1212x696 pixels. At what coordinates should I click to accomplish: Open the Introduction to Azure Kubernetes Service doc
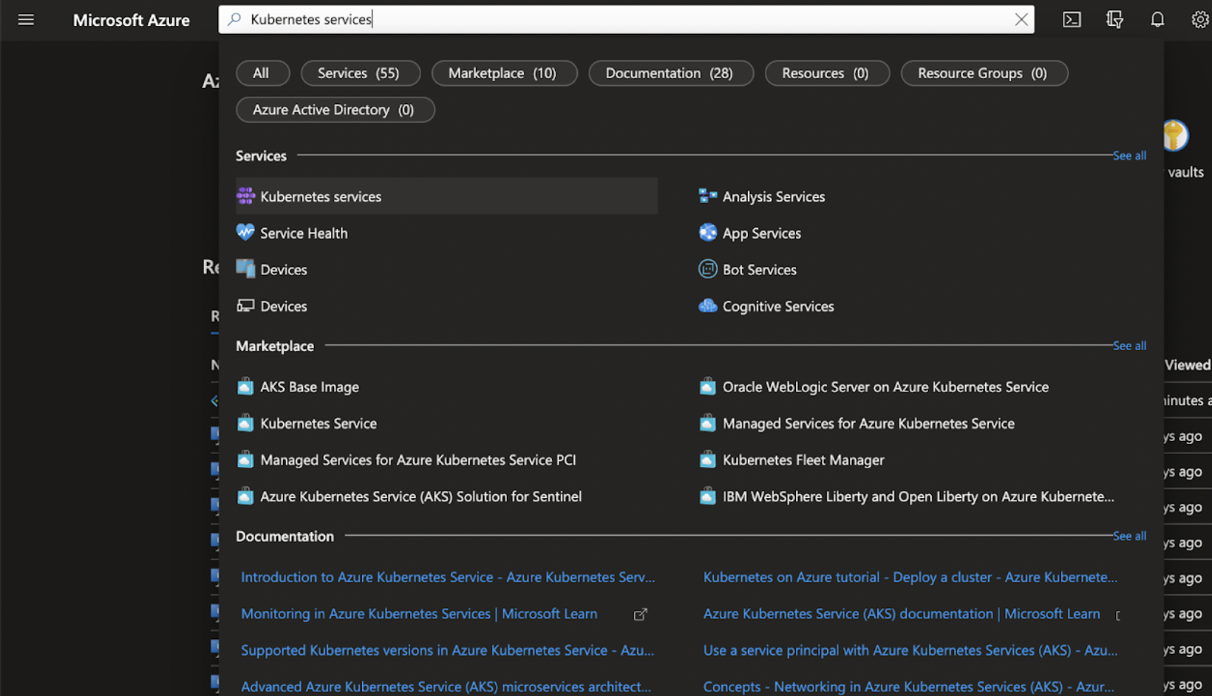pos(448,577)
